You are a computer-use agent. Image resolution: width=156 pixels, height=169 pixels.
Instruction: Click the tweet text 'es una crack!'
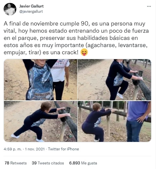60,53
